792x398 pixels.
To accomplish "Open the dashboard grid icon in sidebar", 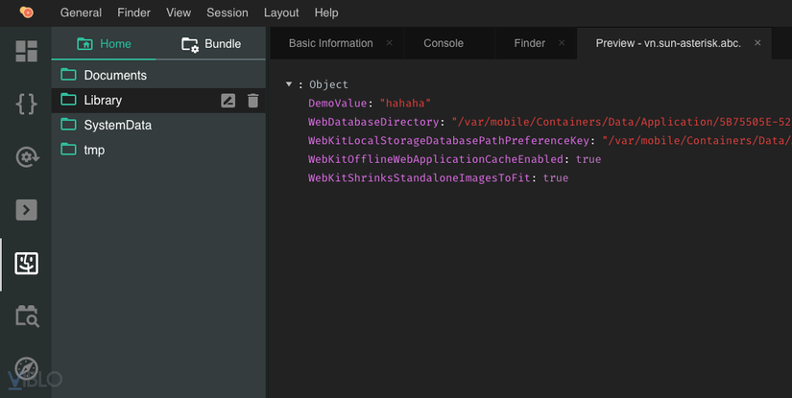I will (x=26, y=51).
